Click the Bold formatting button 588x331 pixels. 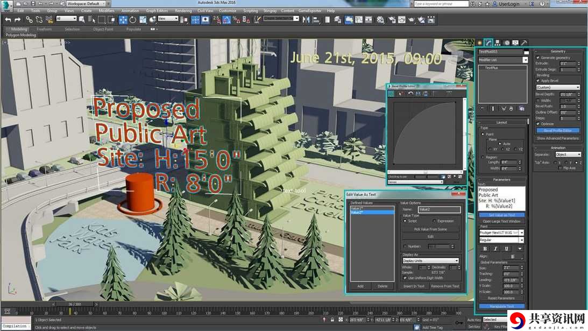pyautogui.click(x=485, y=249)
